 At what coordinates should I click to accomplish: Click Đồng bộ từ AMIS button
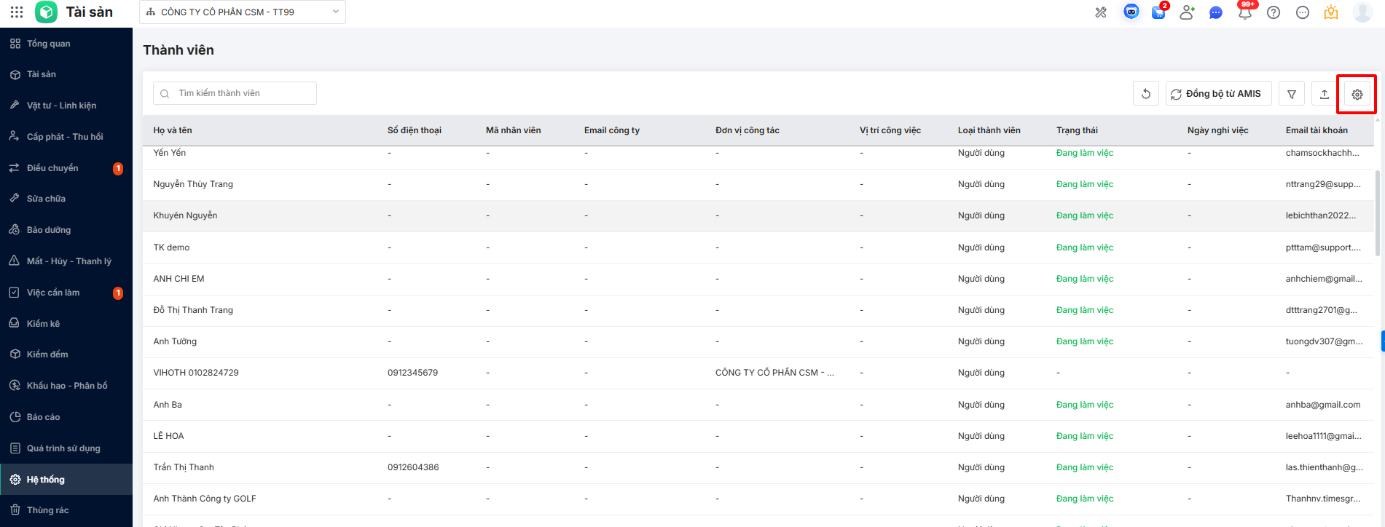1218,94
